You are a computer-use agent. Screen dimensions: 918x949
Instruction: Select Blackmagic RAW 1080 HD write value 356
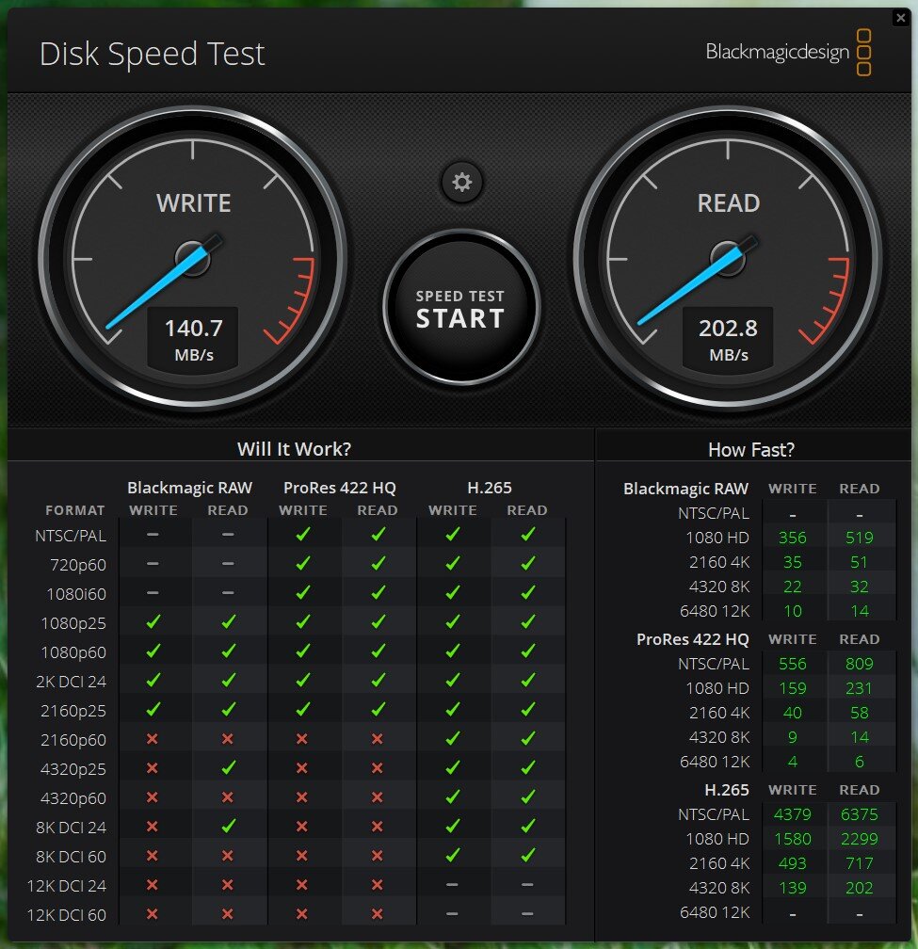click(x=793, y=538)
